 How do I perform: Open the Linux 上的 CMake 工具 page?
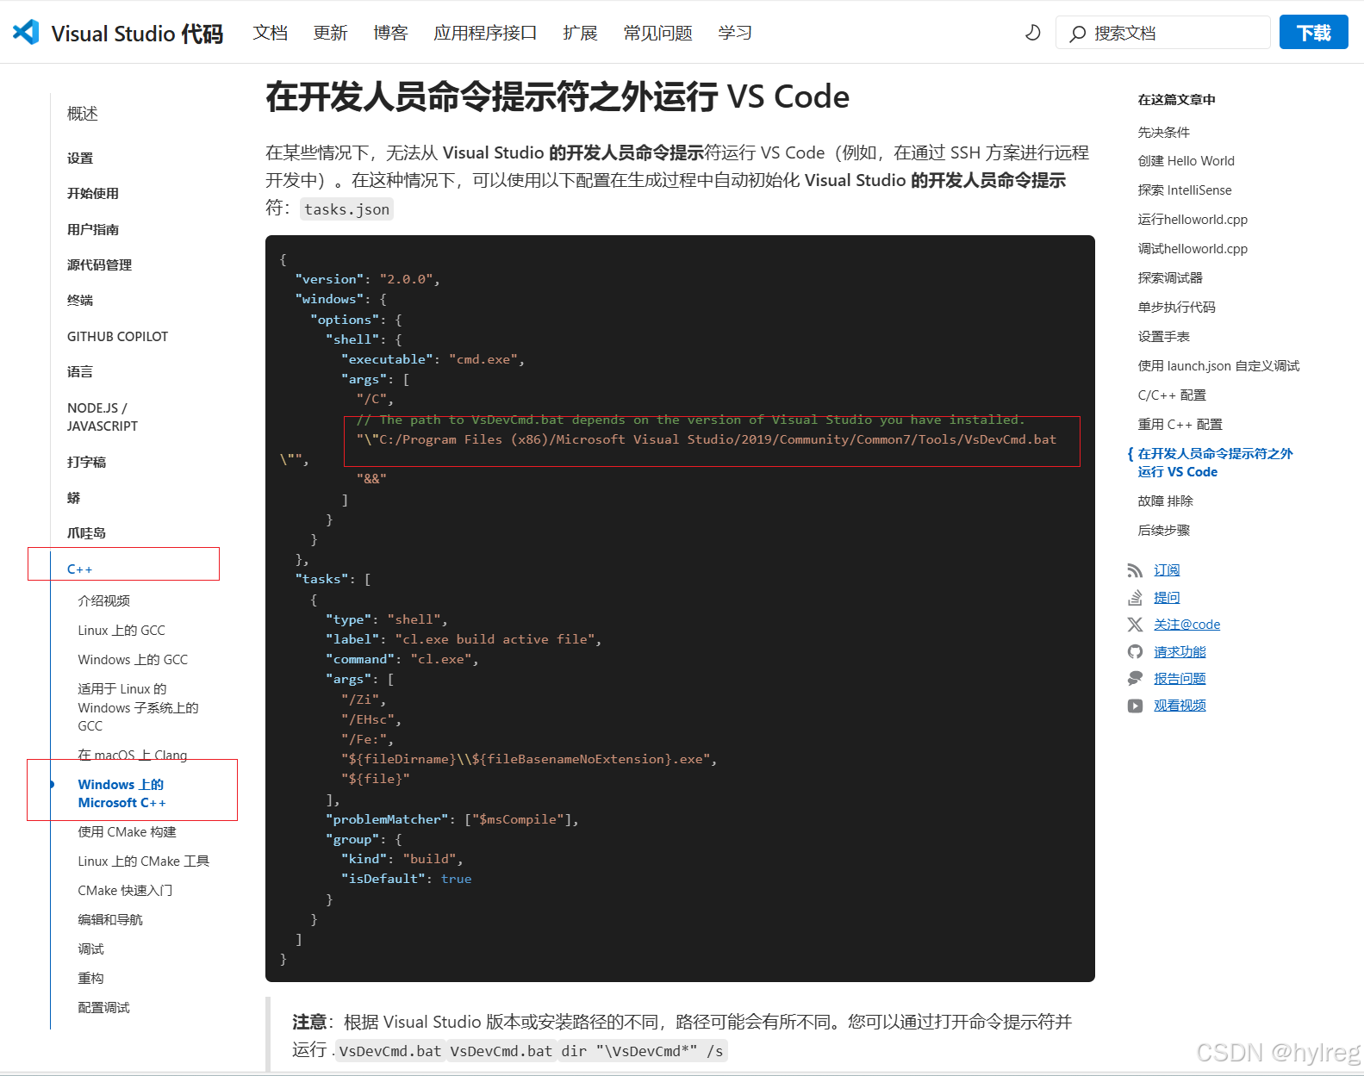coord(144,861)
